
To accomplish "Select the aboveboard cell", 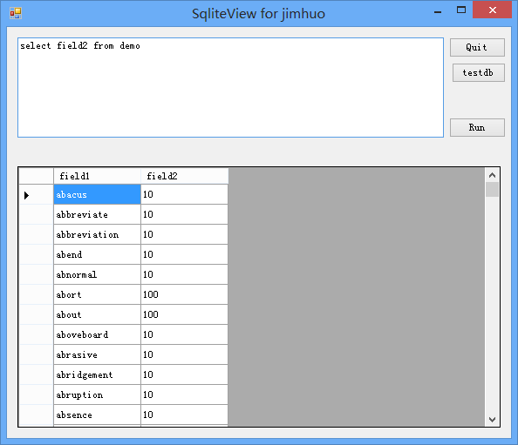I will click(x=97, y=334).
